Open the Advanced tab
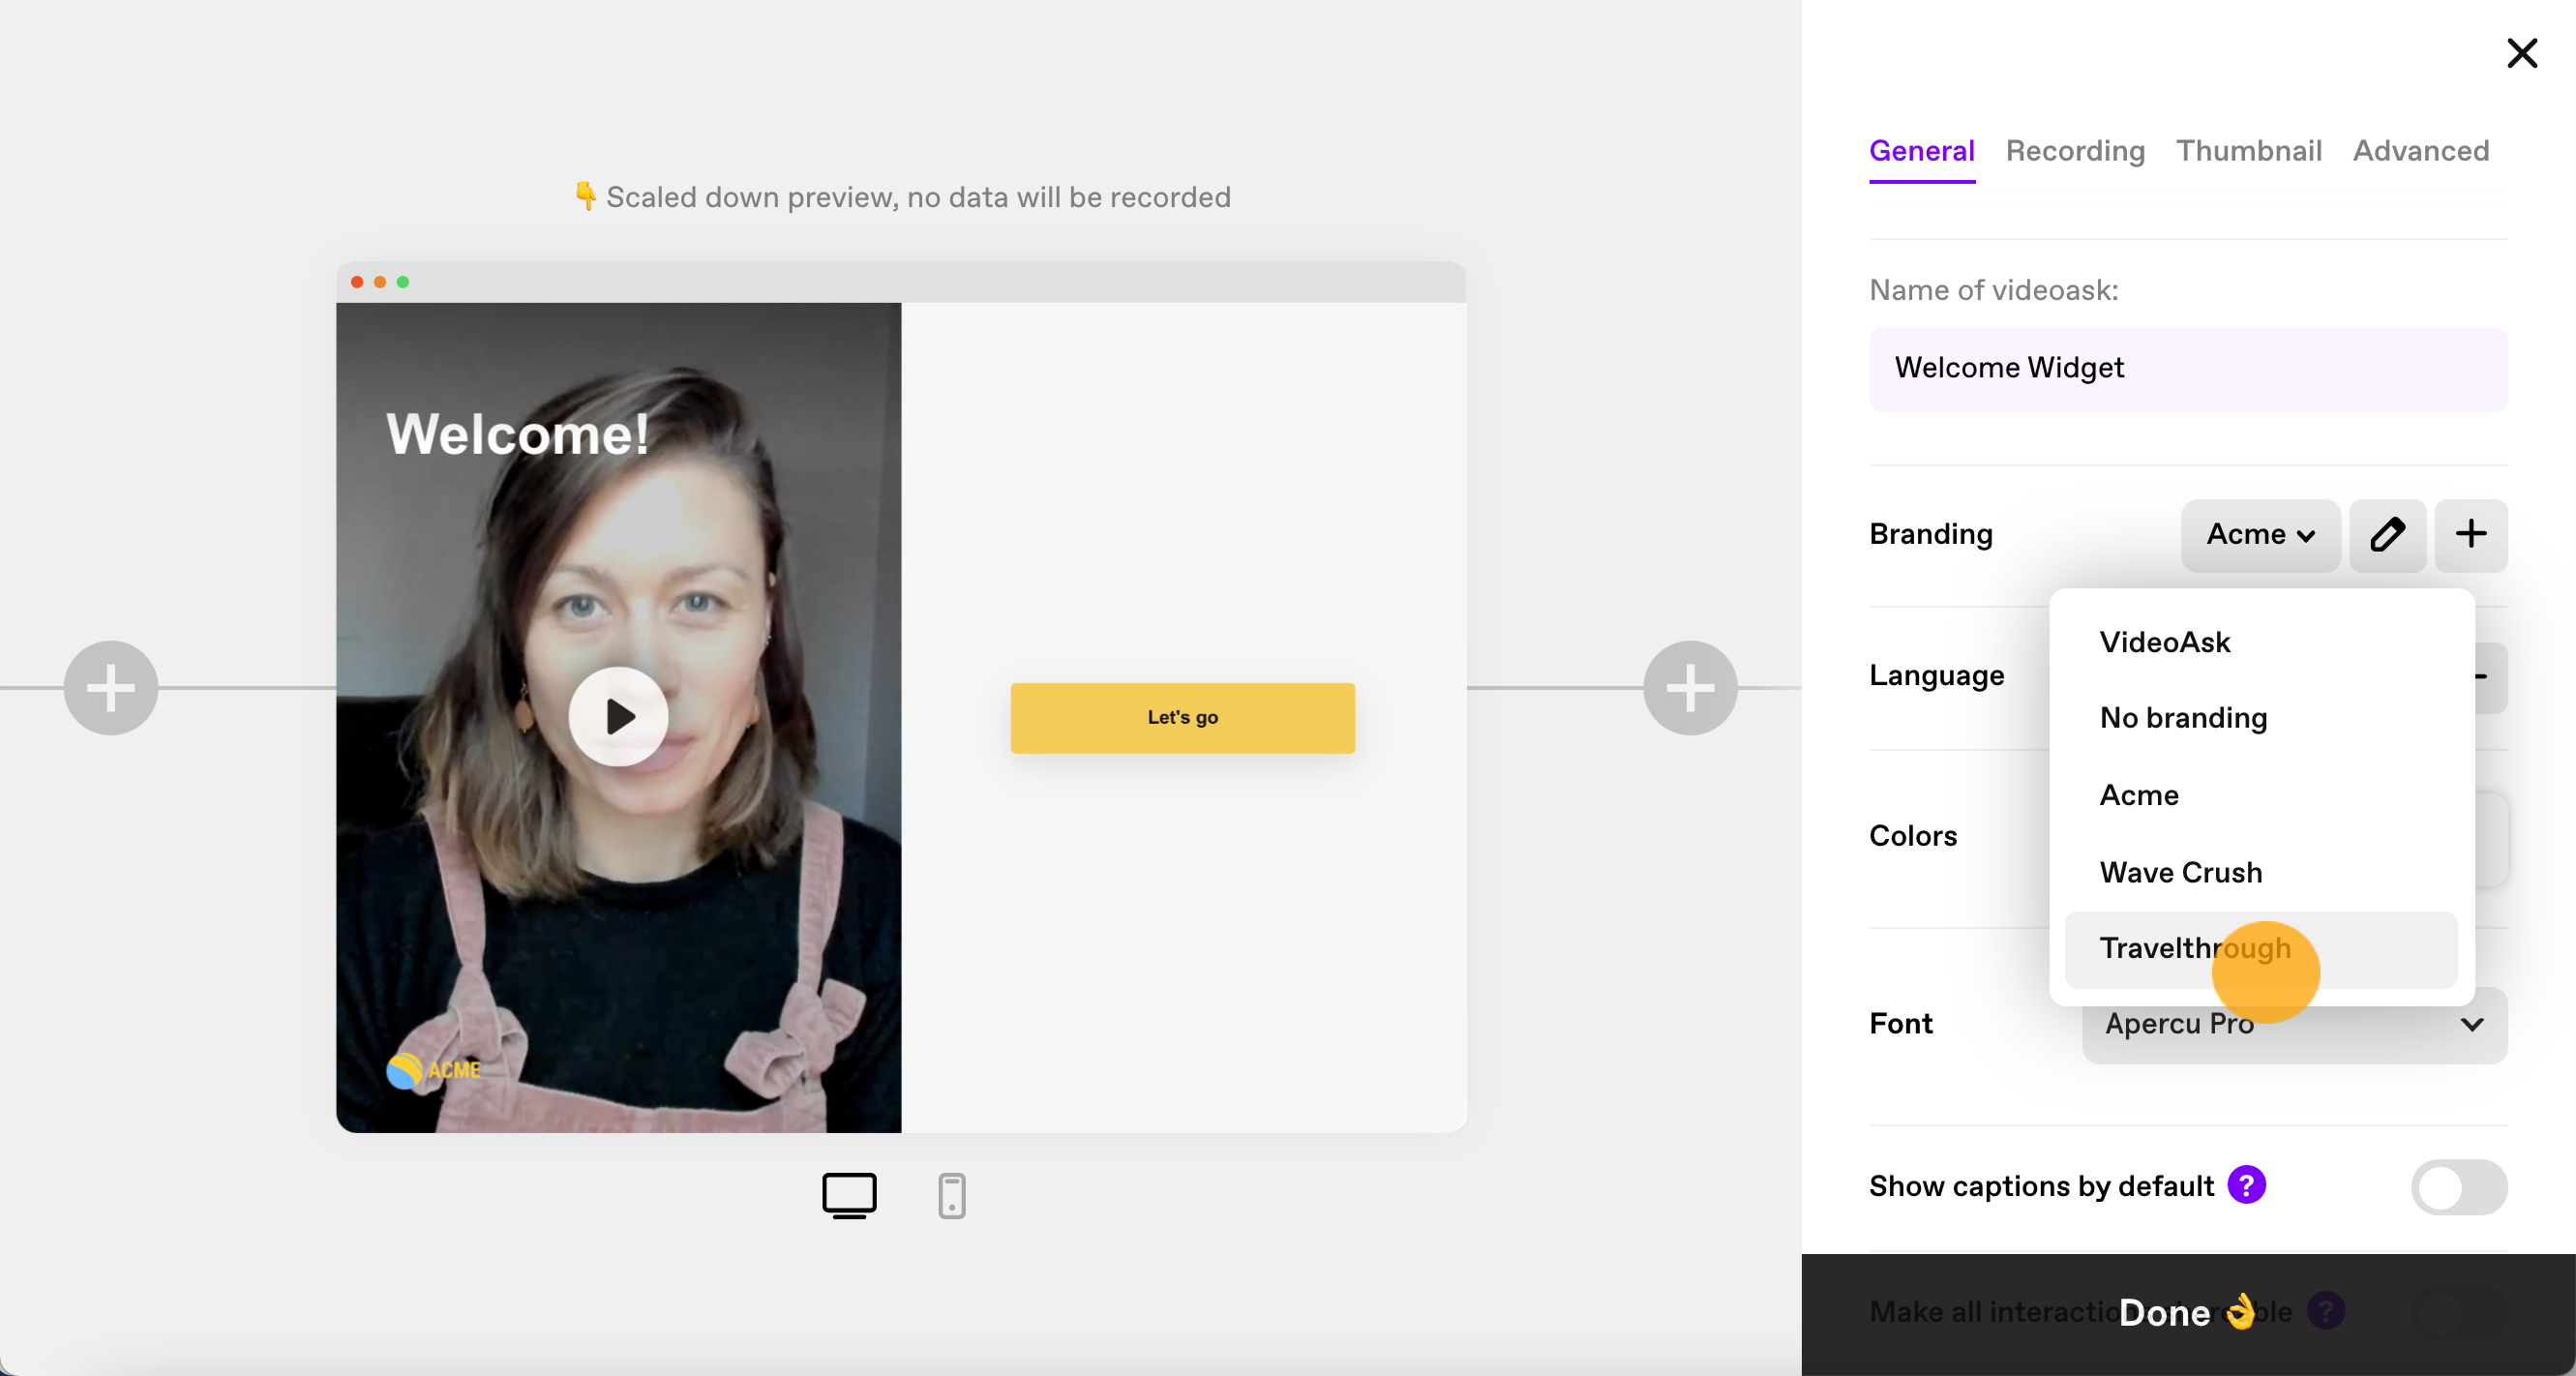Image resolution: width=2576 pixels, height=1376 pixels. [x=2420, y=151]
